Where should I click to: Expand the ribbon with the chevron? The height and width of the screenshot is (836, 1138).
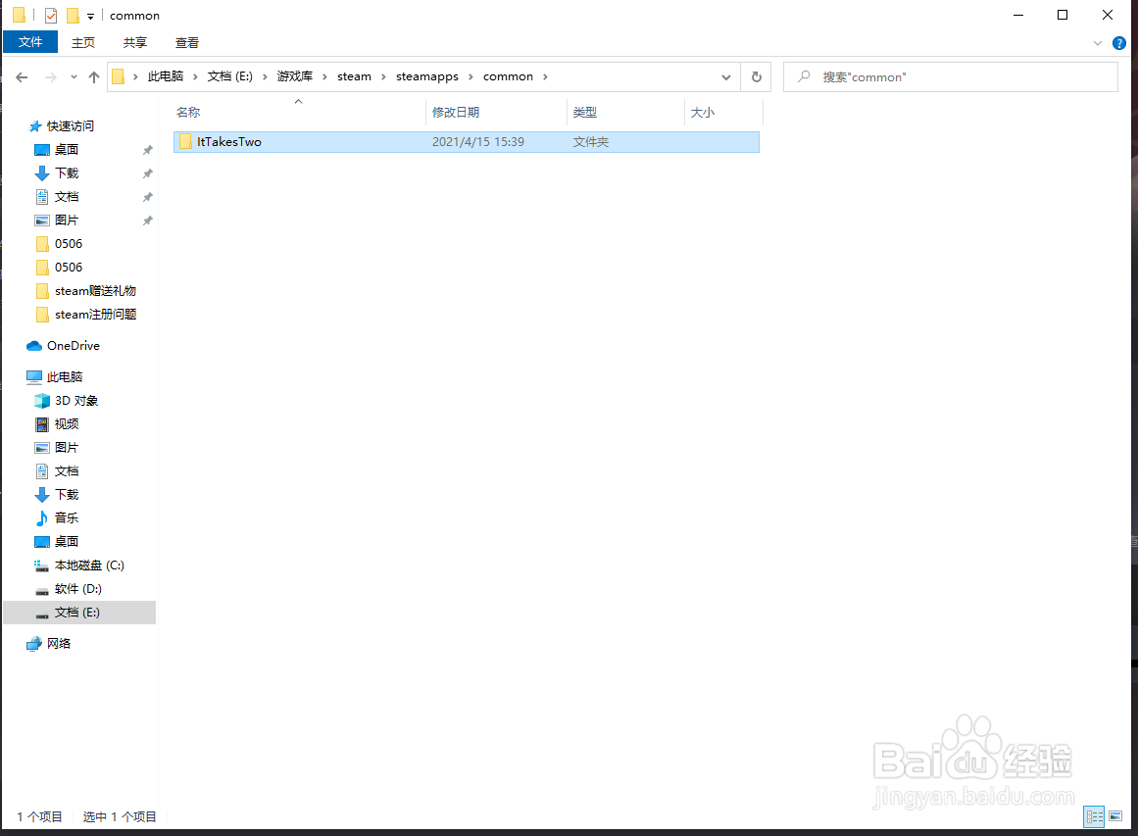point(1098,43)
